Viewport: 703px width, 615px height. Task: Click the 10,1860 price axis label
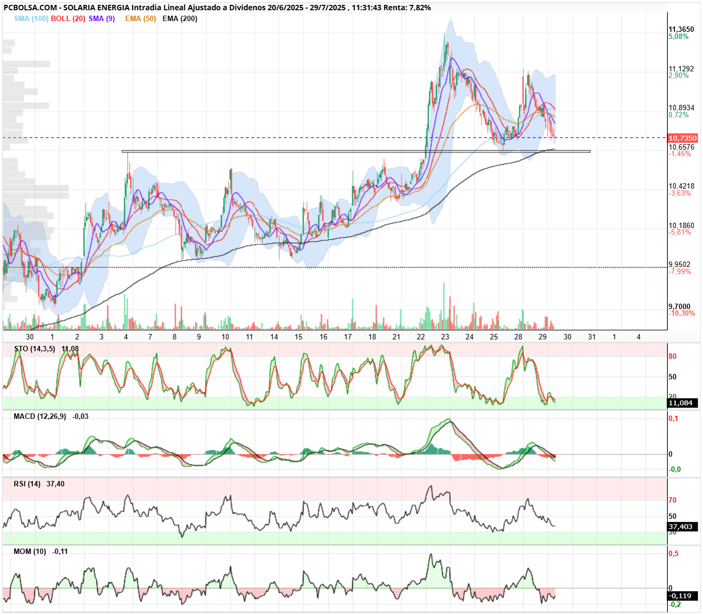tap(681, 225)
